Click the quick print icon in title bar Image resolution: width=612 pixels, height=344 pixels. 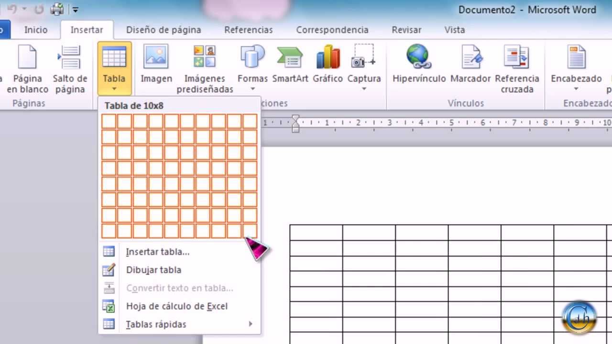(x=57, y=9)
